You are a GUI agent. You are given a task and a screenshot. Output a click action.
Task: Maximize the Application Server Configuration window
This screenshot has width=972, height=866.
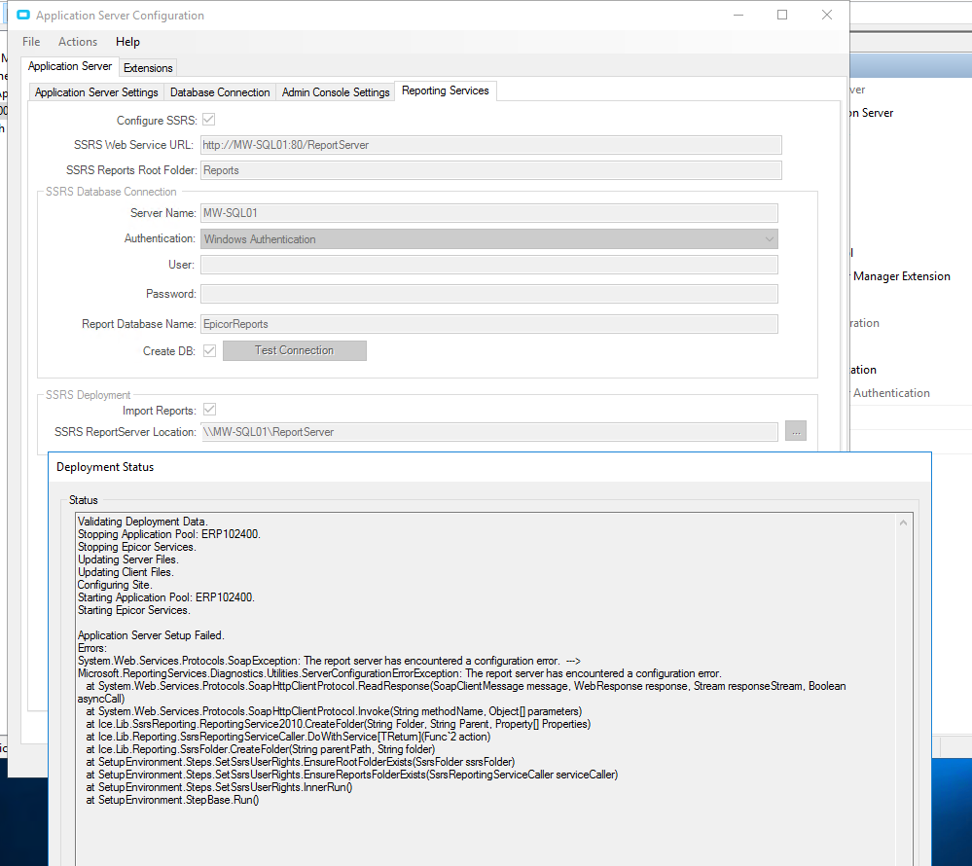coord(782,15)
